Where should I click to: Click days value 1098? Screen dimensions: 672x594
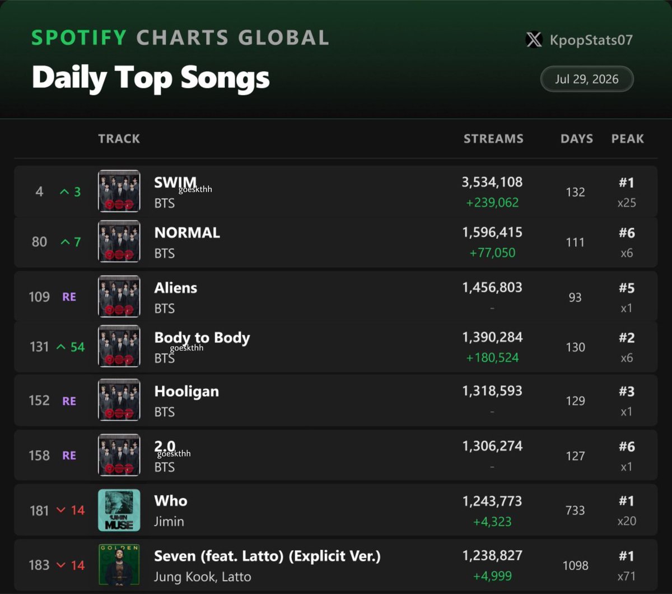(x=575, y=565)
